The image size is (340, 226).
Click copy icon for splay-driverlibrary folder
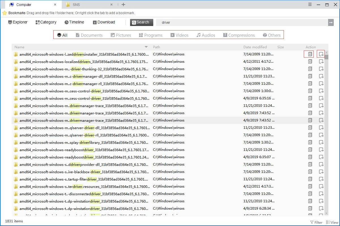click(310, 142)
